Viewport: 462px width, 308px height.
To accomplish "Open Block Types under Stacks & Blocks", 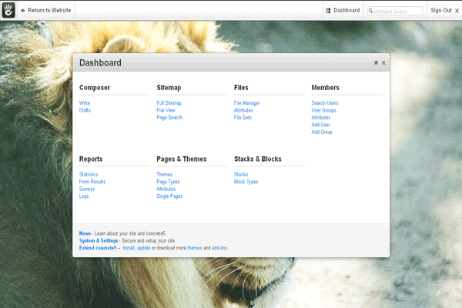I will click(246, 182).
